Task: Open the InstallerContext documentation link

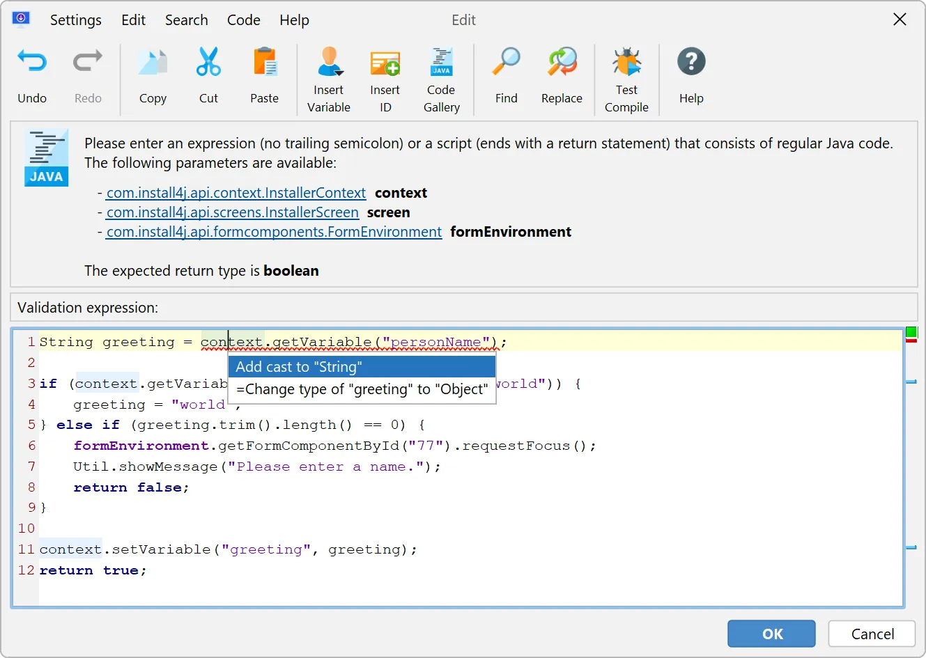Action: tap(236, 193)
